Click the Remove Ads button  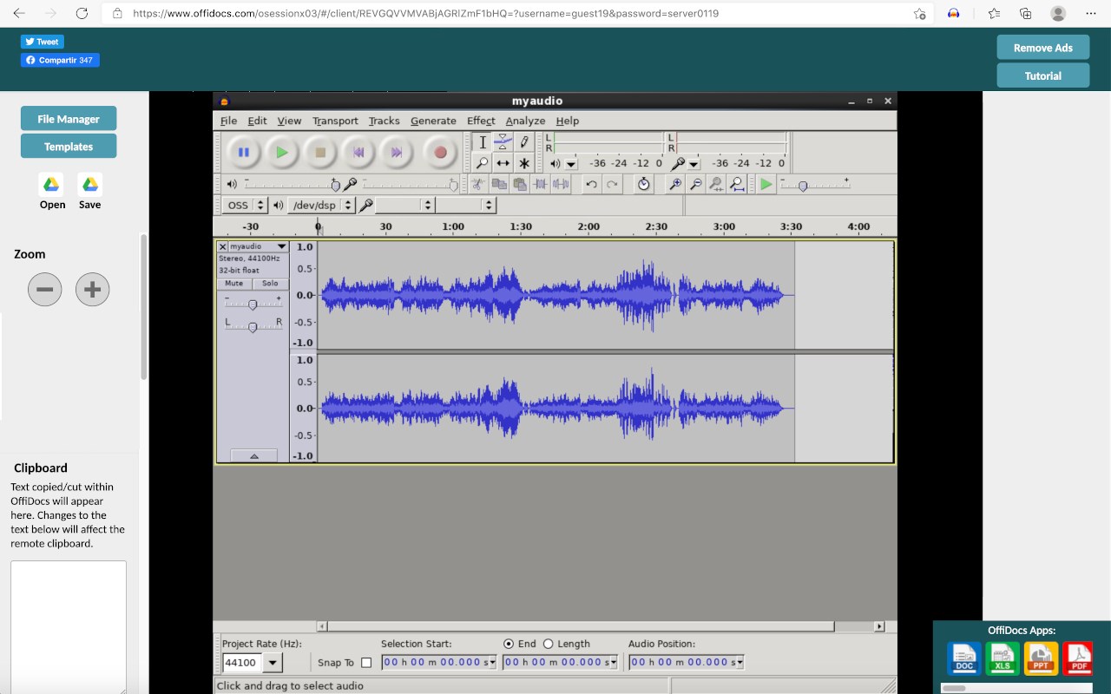[x=1043, y=48]
